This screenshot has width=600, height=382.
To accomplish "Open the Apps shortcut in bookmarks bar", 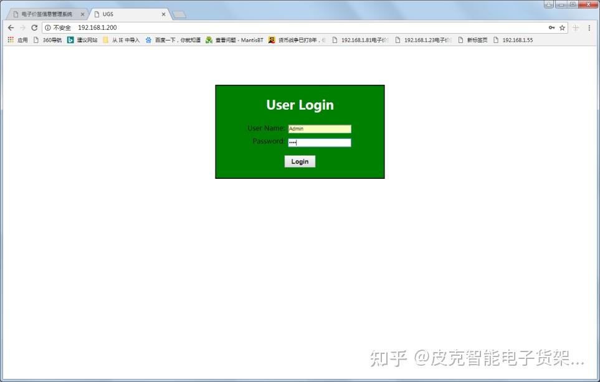I will click(x=17, y=40).
